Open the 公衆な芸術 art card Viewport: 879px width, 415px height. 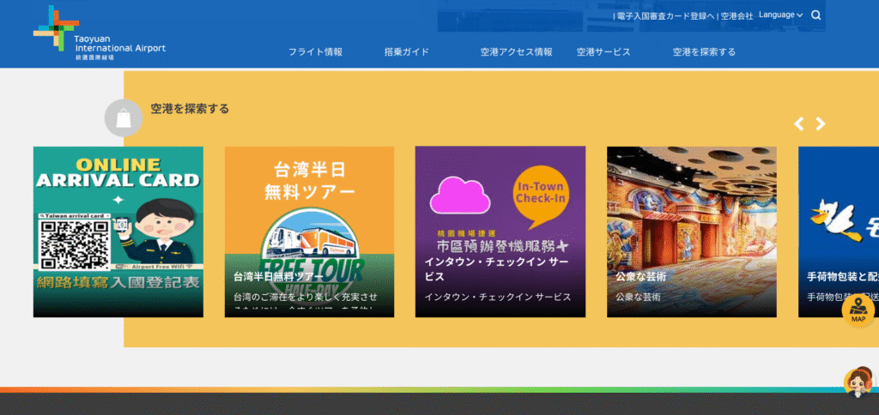pyautogui.click(x=692, y=232)
